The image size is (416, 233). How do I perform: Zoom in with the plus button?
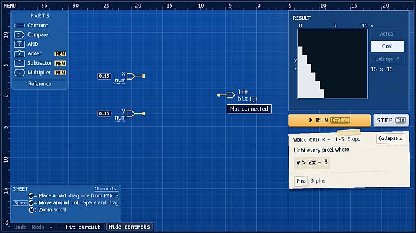(x=59, y=227)
